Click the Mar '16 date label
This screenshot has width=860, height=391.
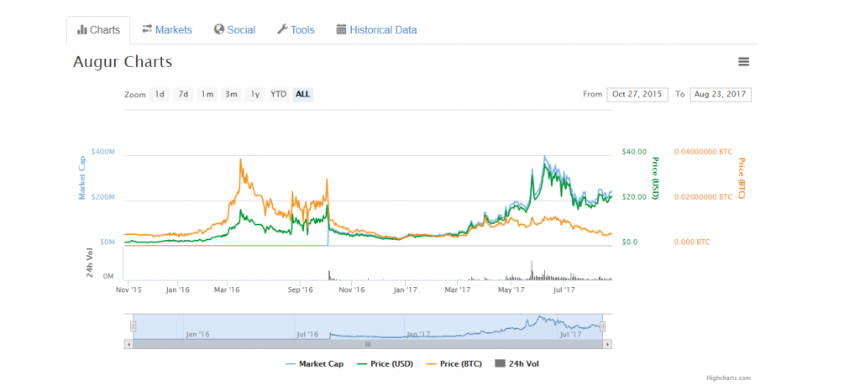point(227,289)
